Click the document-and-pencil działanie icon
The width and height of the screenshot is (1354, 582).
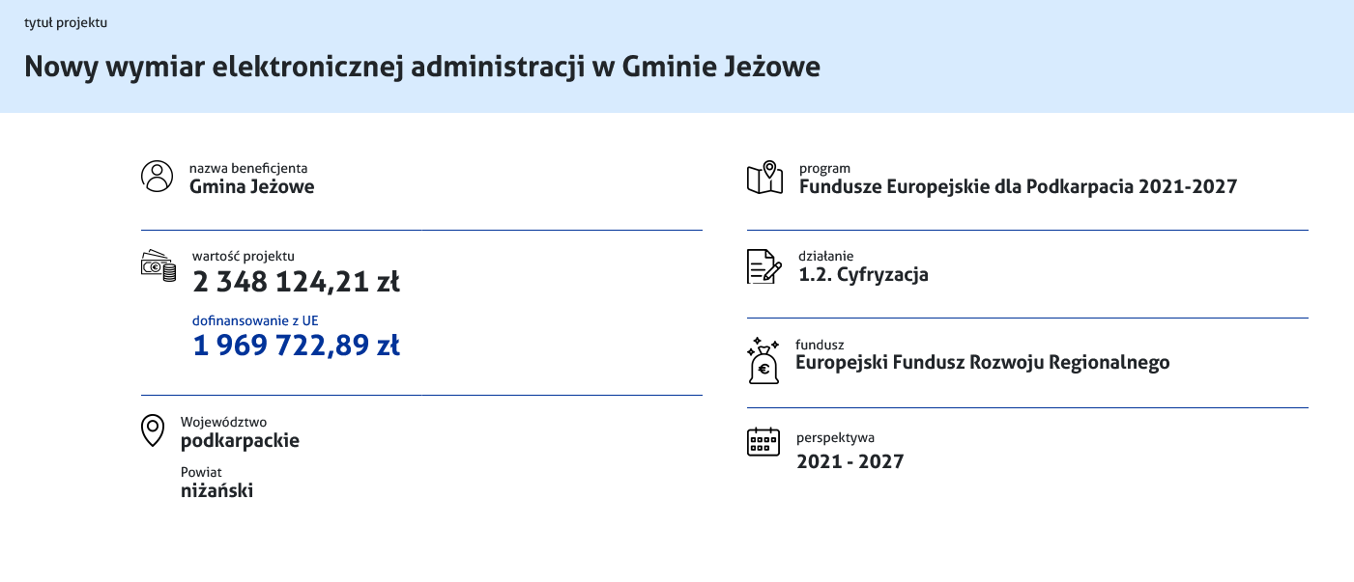(x=763, y=265)
